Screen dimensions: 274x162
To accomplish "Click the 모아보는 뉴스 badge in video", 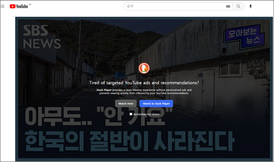I will click(244, 36).
